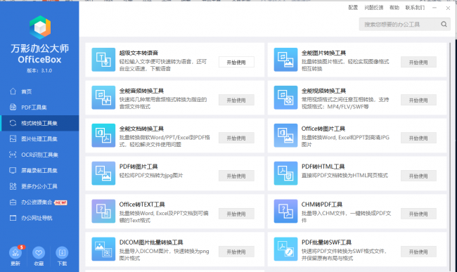Viewport: 457px width, 272px height.
Task: Click the 版本: 3.1.0 version text
Action: click(x=39, y=70)
